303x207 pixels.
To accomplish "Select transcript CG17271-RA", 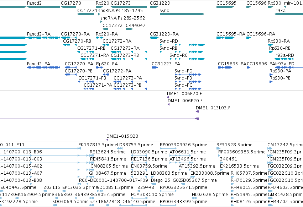I will (87, 59).
